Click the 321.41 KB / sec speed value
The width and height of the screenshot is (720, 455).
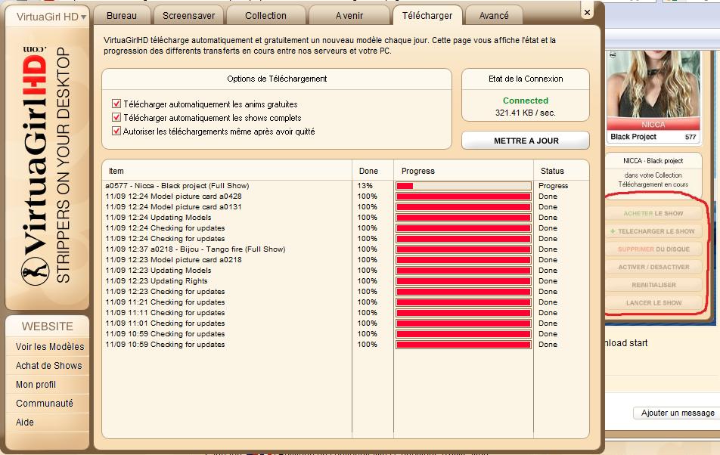(526, 113)
